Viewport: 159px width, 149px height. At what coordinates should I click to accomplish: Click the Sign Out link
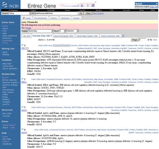coord(154,6)
